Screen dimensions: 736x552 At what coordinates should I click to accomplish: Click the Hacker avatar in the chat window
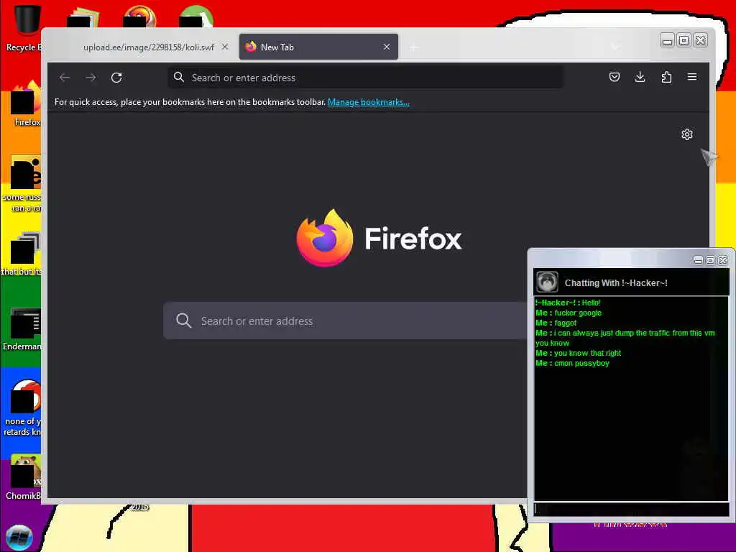click(x=547, y=282)
